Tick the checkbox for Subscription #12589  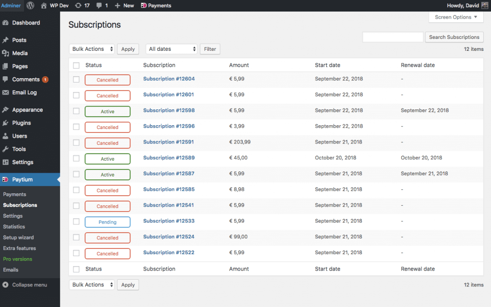pyautogui.click(x=76, y=158)
